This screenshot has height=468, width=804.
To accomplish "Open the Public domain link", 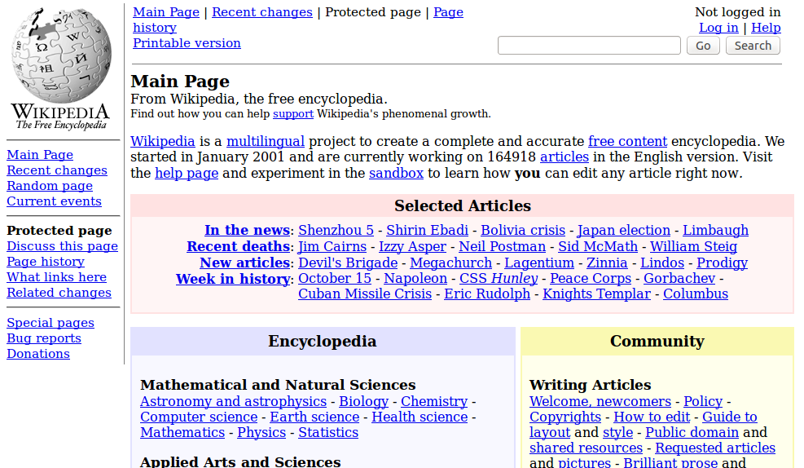I will tap(692, 433).
